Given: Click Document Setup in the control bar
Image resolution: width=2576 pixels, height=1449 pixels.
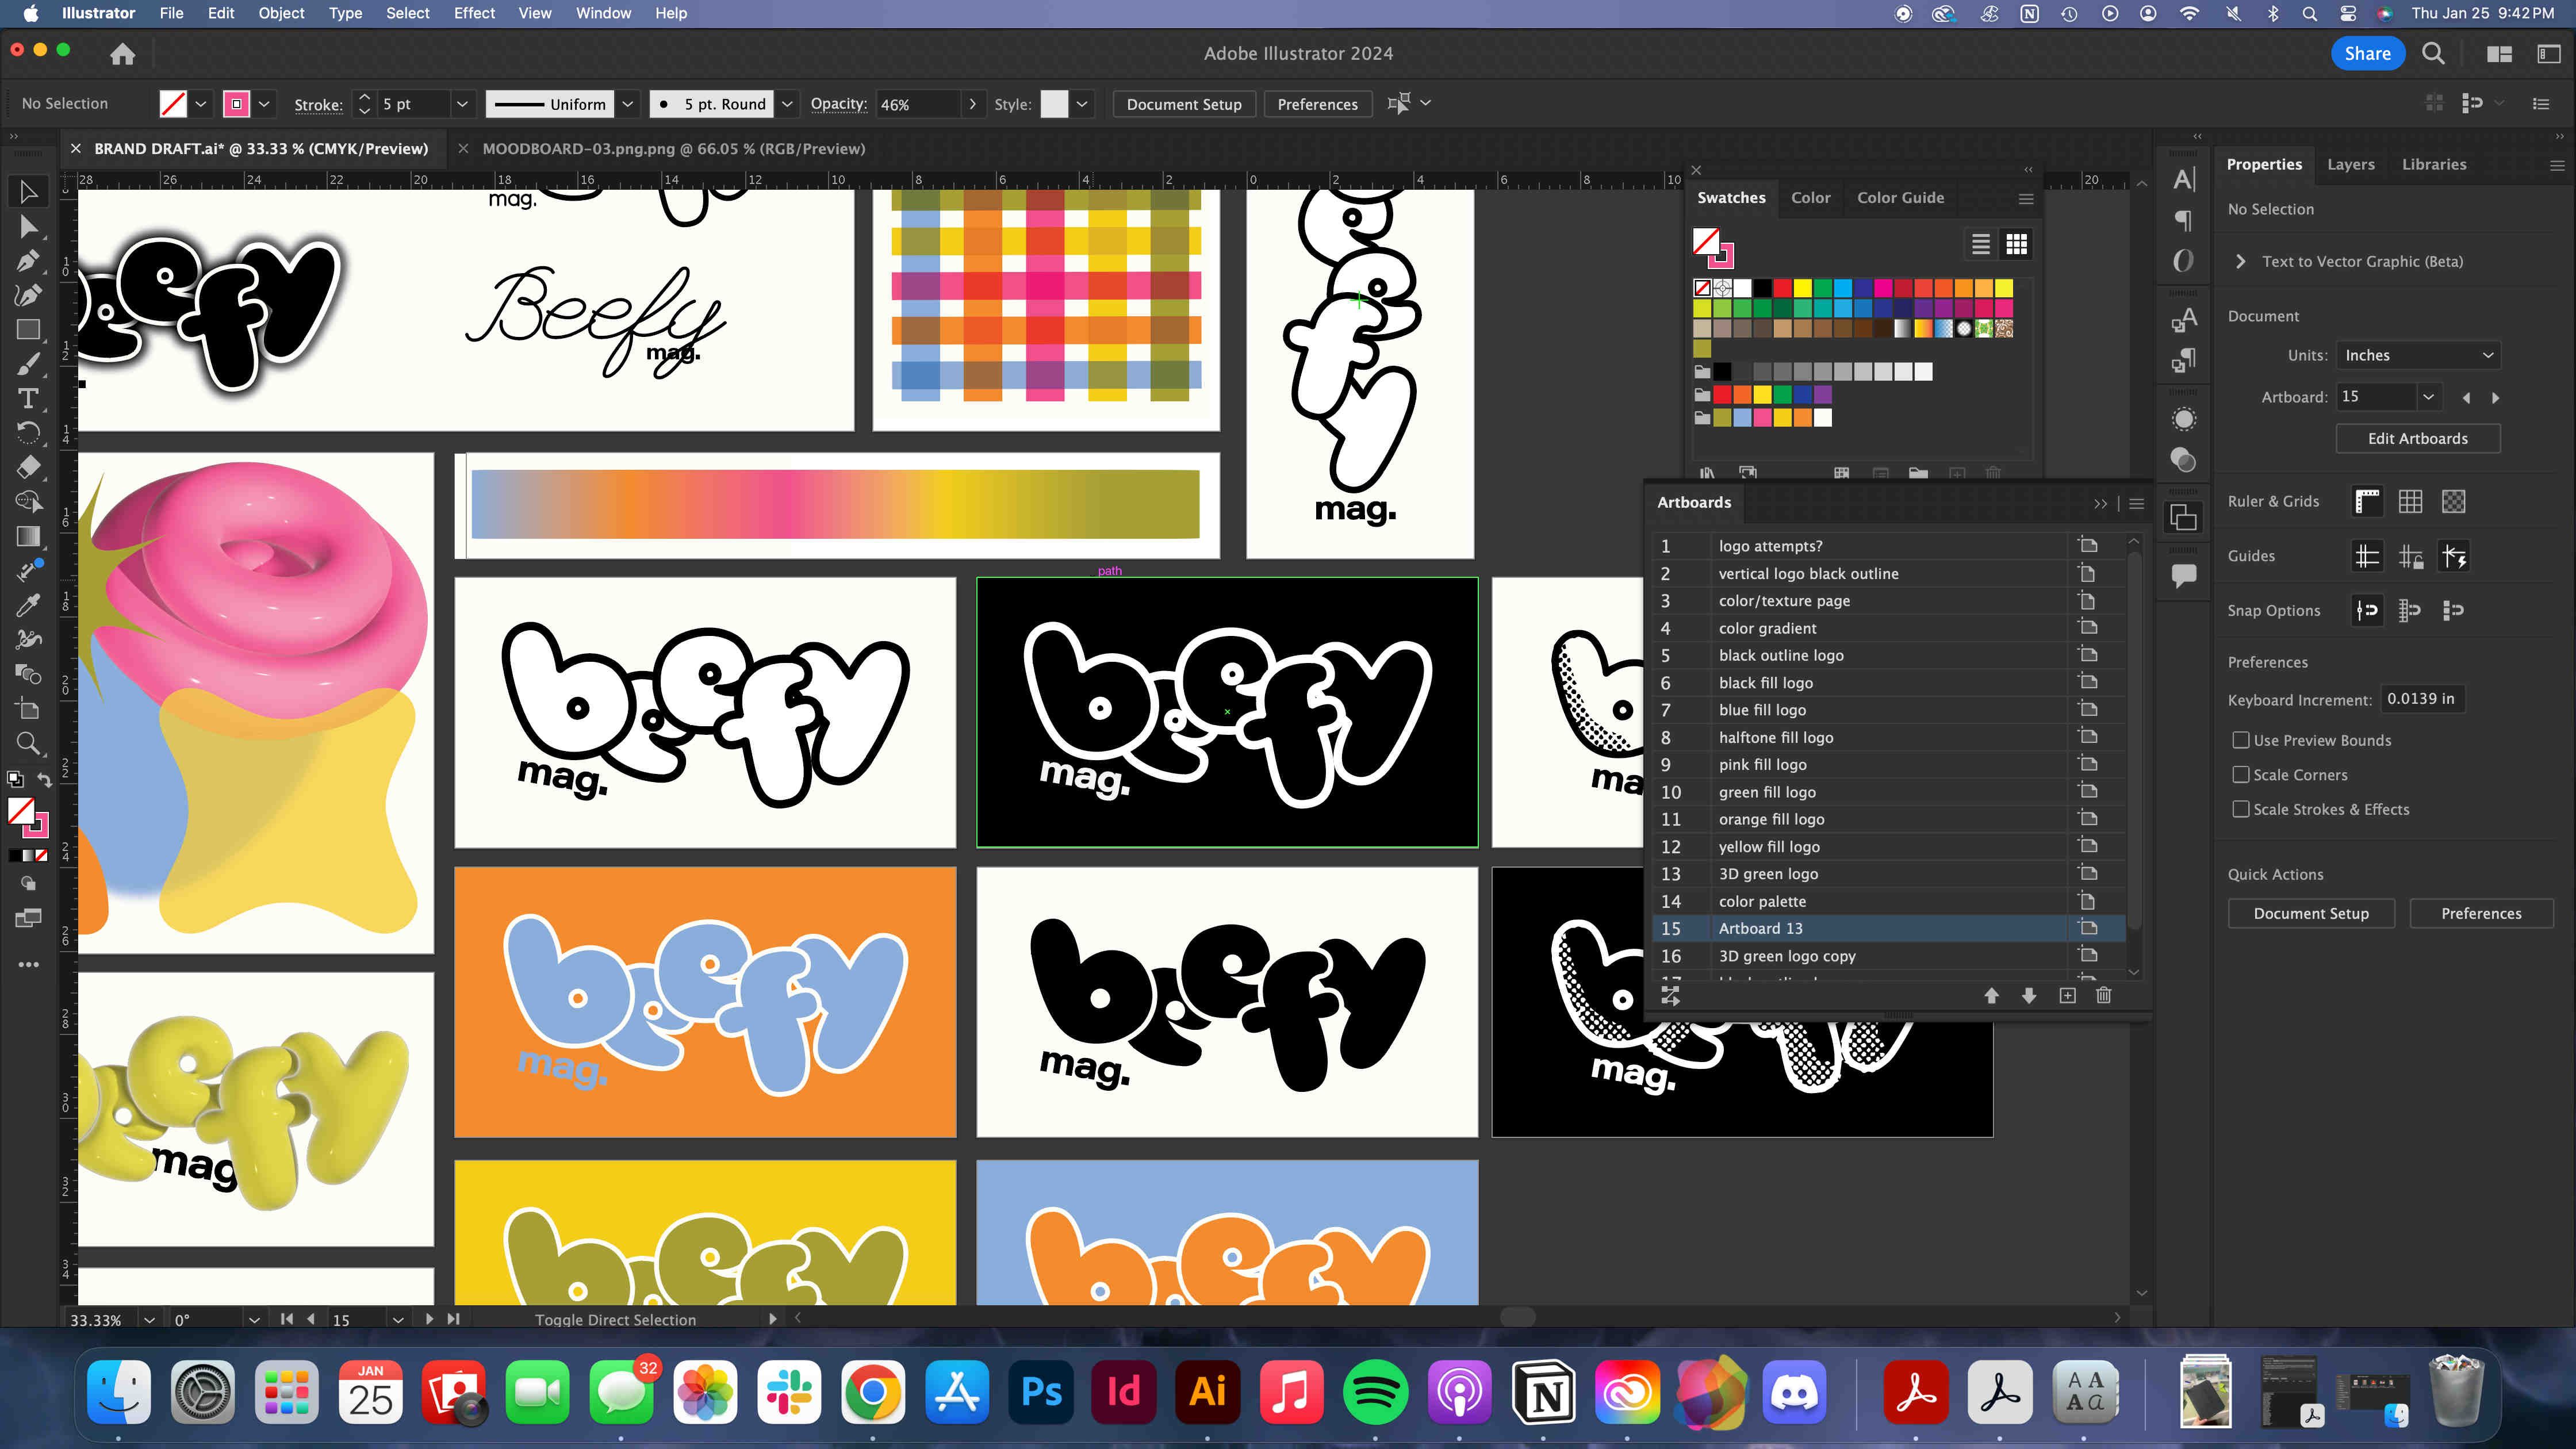Looking at the screenshot, I should pos(1183,104).
